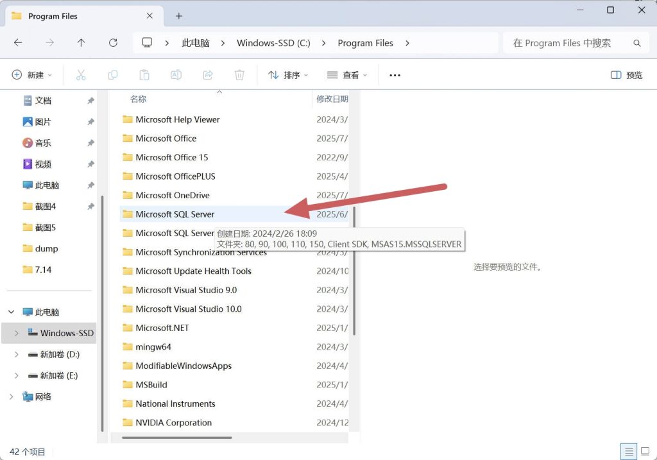
Task: Click the search box for Program Files
Action: (x=568, y=43)
